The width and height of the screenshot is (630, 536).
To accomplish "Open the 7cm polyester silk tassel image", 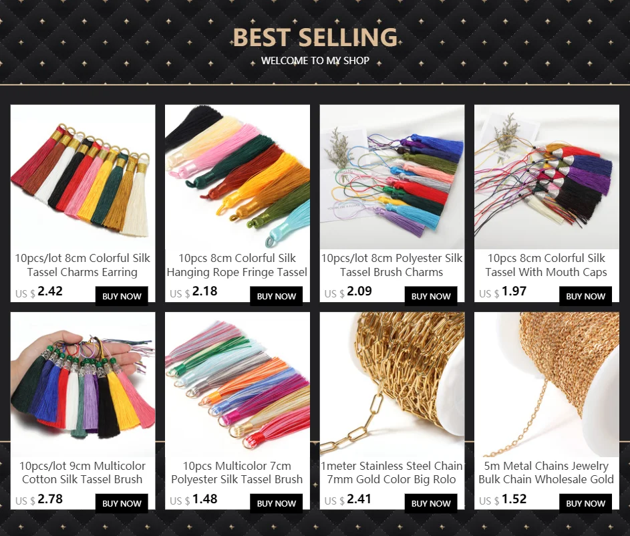I will tap(237, 384).
